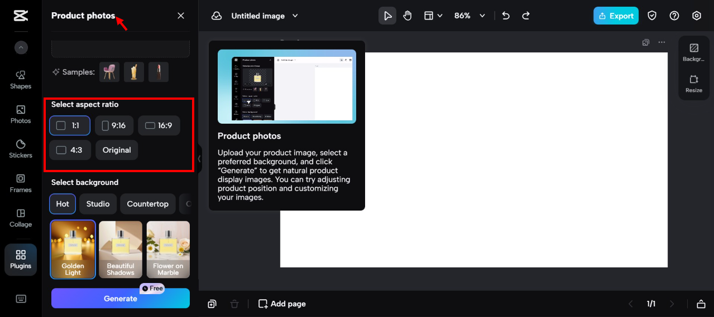Open the help question mark icon
This screenshot has height=317, width=714.
(x=674, y=16)
